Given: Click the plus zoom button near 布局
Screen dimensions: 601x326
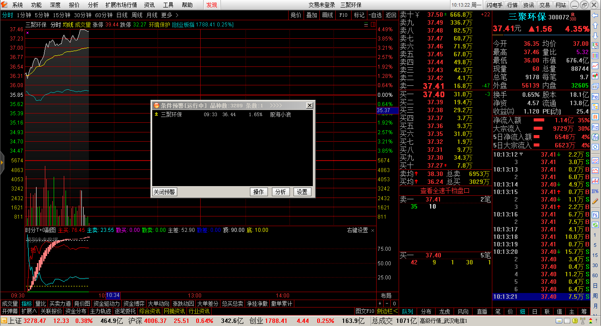Looking at the screenshot, I should 380,304.
